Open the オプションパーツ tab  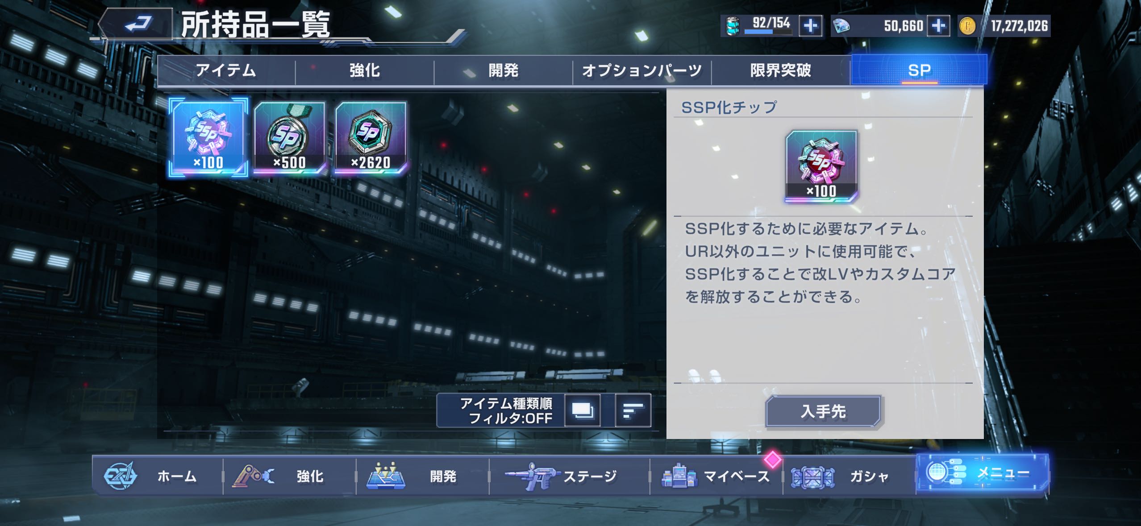pos(642,70)
